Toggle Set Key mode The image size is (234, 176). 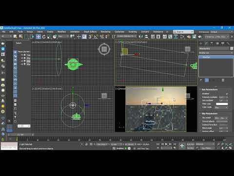coord(190,148)
